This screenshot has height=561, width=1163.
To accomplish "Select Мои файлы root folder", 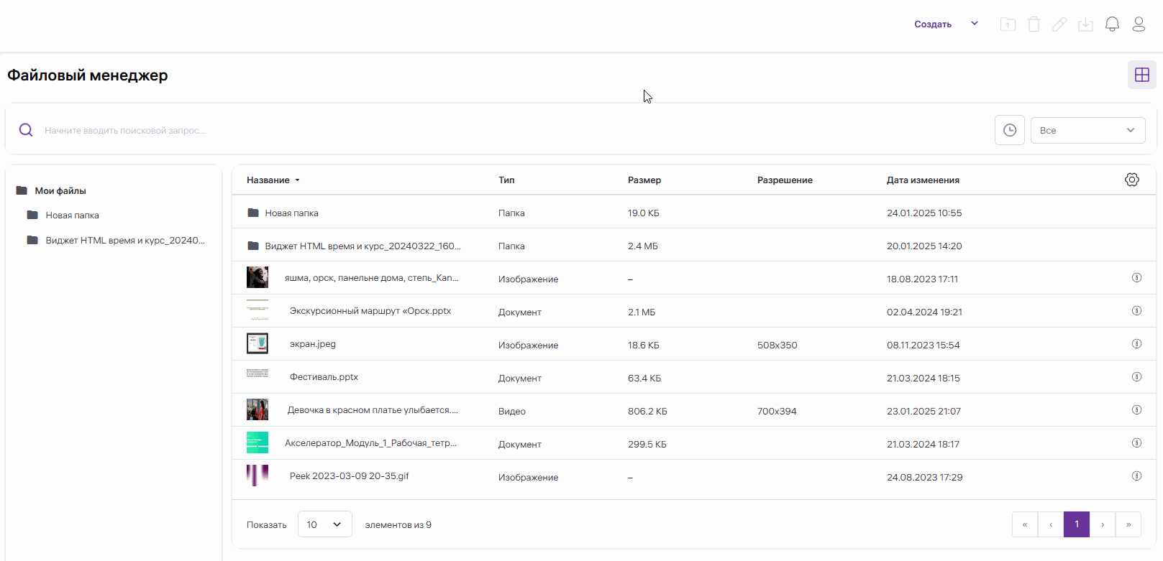I will coord(60,191).
